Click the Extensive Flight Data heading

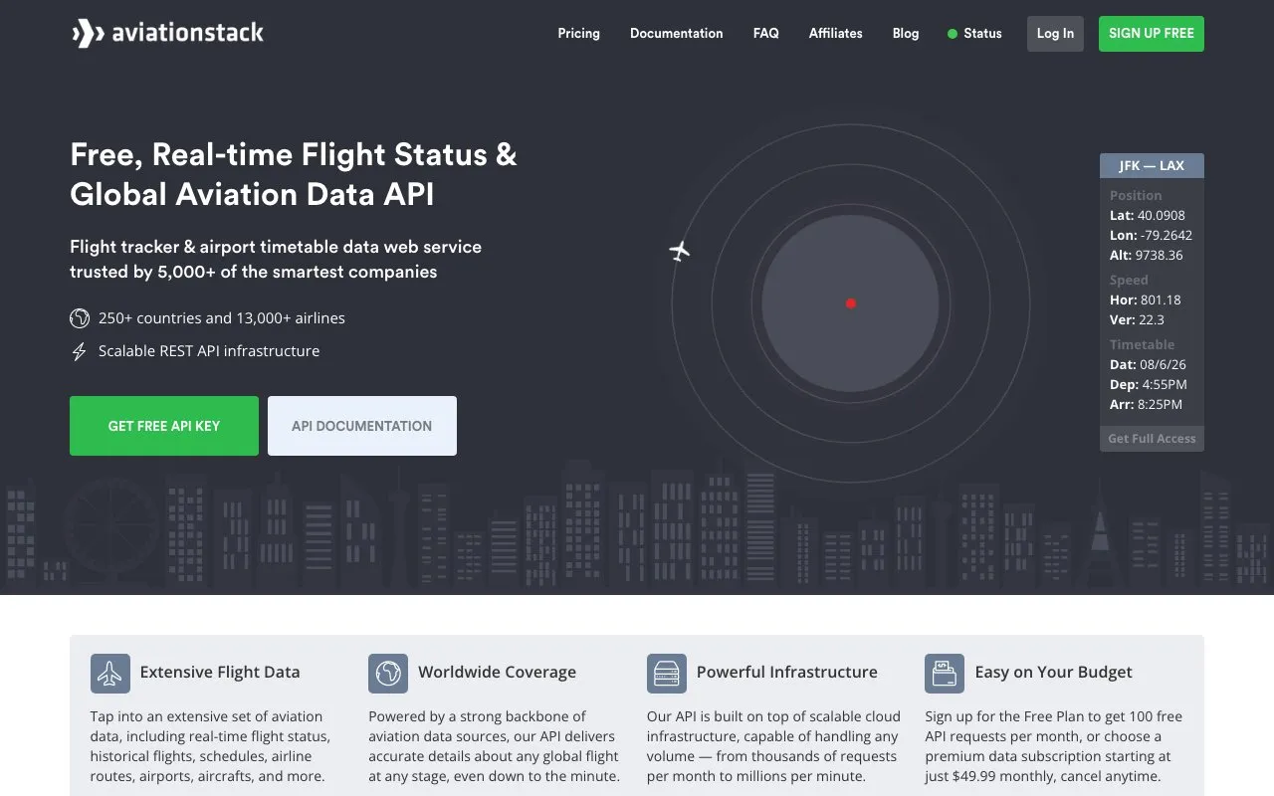(220, 673)
